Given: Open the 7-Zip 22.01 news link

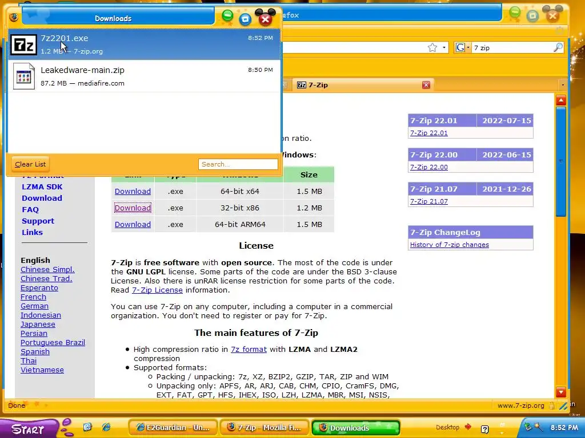Looking at the screenshot, I should [428, 133].
